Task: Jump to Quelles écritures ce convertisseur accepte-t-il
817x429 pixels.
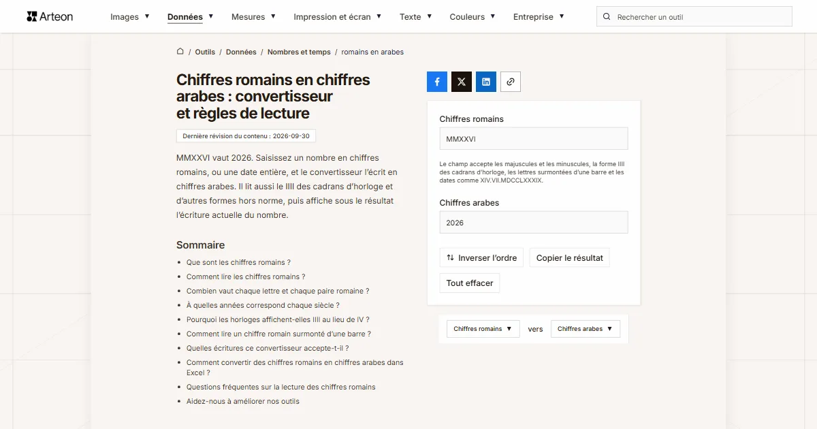Action: [268, 348]
